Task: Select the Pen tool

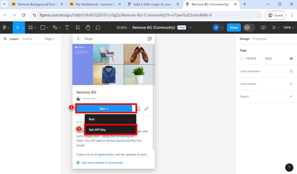Action: (55, 28)
